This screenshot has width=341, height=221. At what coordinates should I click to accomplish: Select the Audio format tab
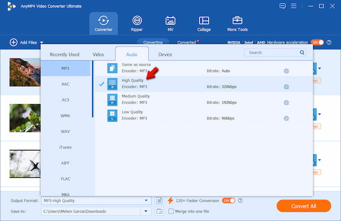click(132, 55)
